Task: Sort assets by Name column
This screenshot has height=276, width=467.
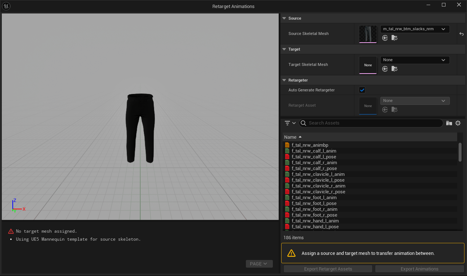Action: 370,137
